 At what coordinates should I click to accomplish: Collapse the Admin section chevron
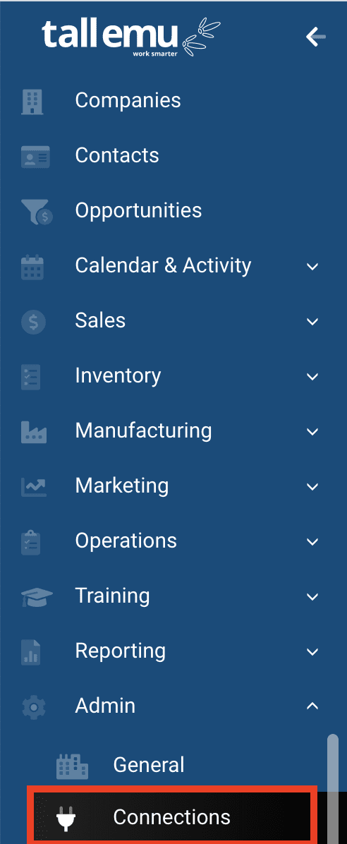click(x=312, y=706)
